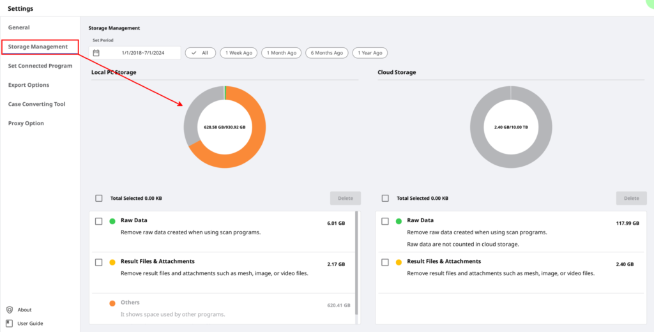Screen dimensions: 654x332
Task: Open Case Converting Tool tab
Action: (36, 104)
